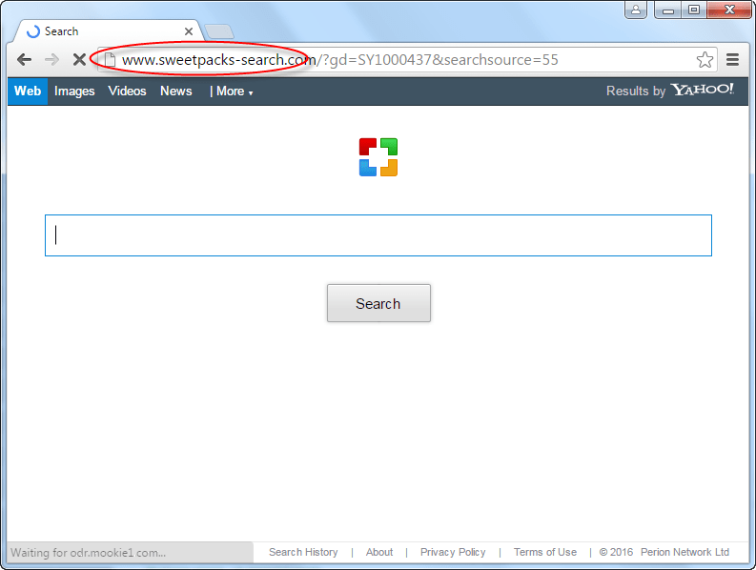Click the address bar URL
The image size is (756, 570).
340,60
